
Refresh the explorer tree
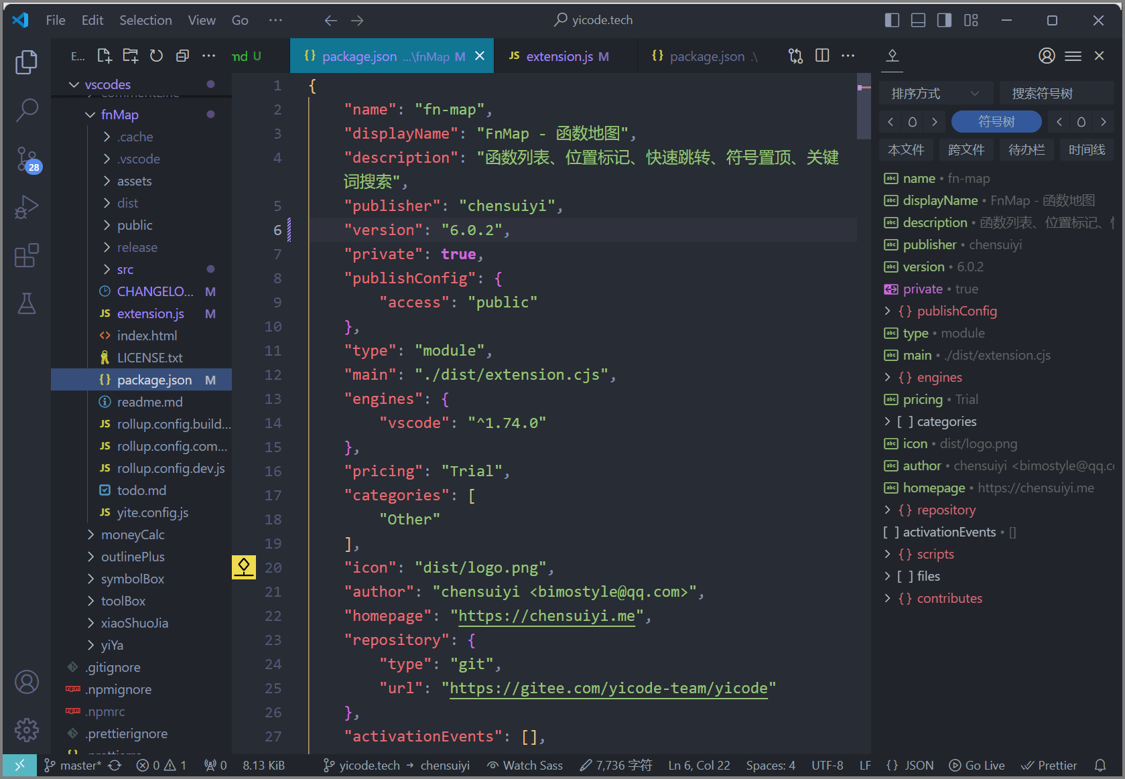coord(156,56)
